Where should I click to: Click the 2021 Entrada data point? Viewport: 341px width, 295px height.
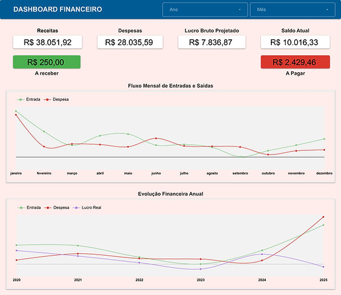click(x=78, y=245)
